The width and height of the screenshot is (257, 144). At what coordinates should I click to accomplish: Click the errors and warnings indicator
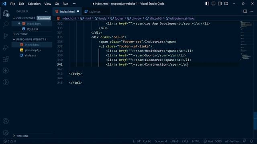click(x=10, y=141)
